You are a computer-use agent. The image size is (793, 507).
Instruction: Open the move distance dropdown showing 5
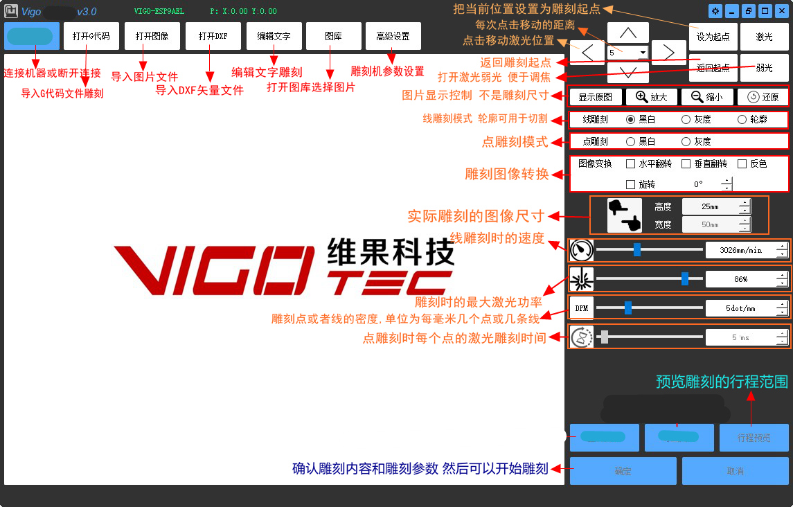click(x=643, y=53)
